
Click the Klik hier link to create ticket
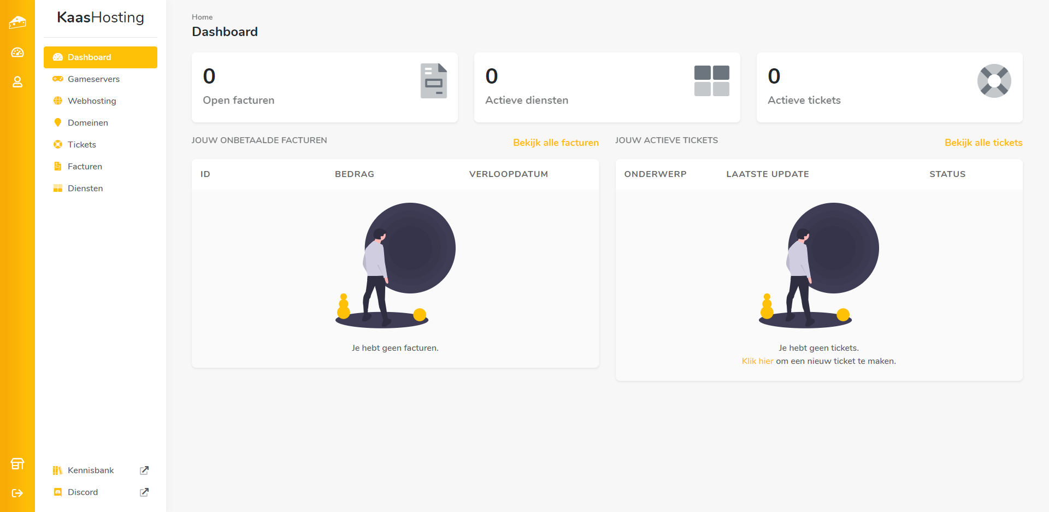[757, 361]
